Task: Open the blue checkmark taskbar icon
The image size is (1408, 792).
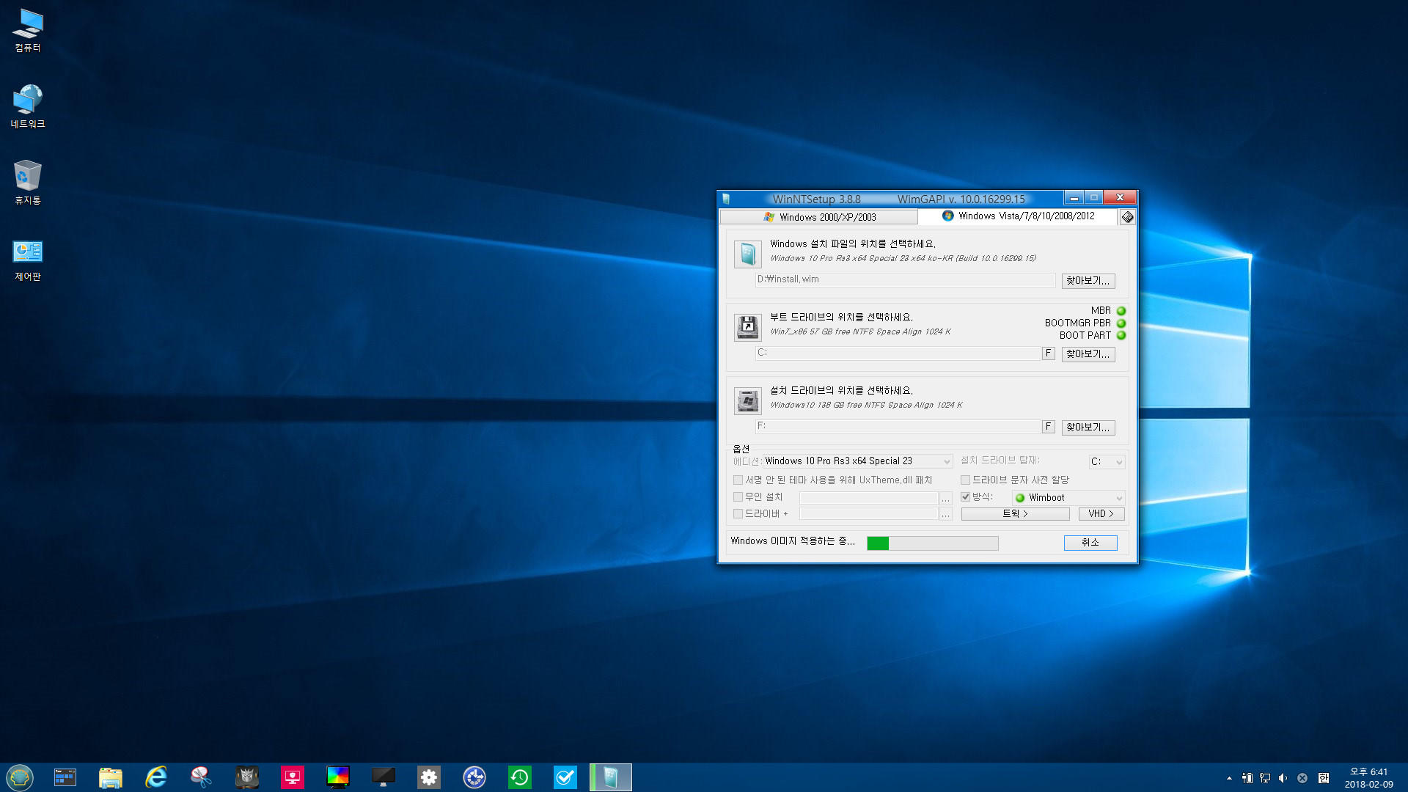Action: pyautogui.click(x=565, y=777)
